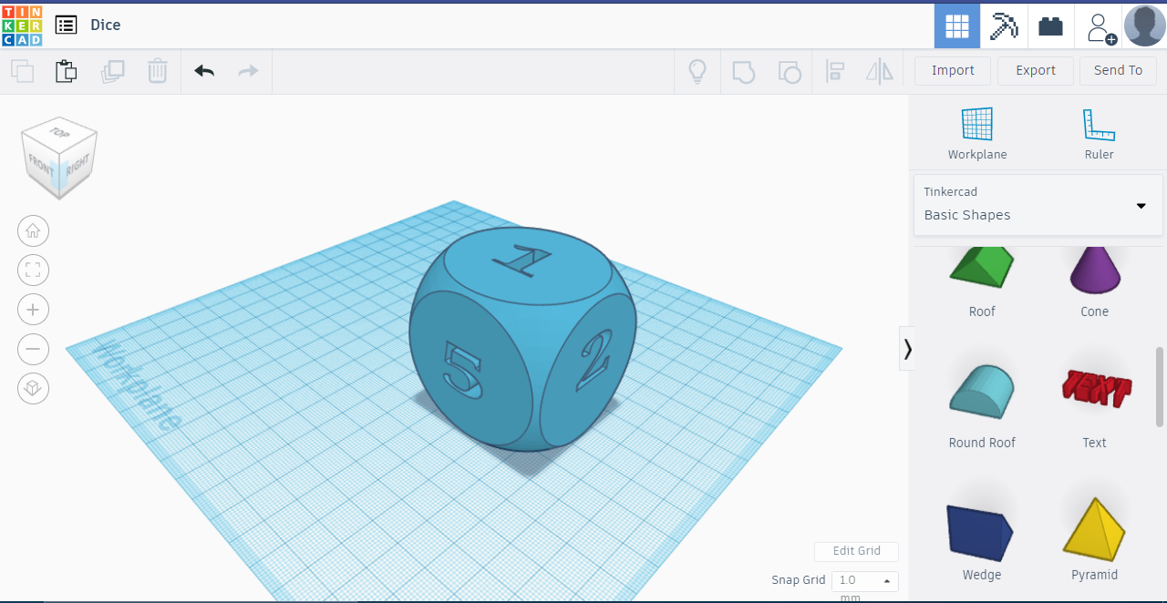Click the Home view icon

33,230
